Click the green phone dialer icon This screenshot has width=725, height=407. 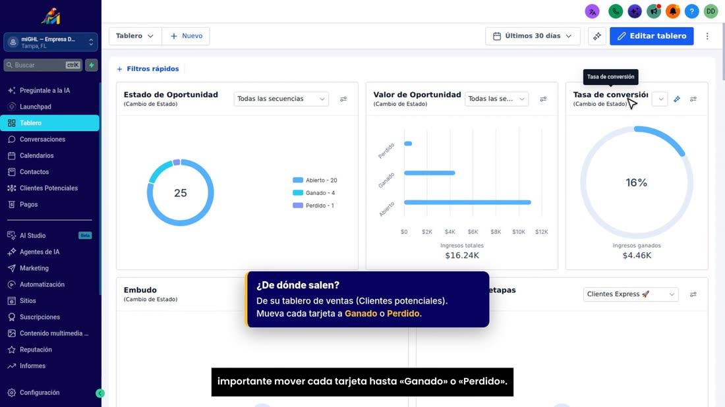[x=616, y=12]
